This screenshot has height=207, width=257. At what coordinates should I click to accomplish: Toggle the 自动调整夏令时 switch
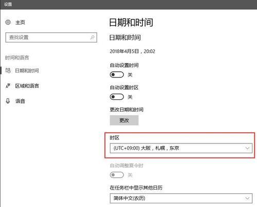pos(117,175)
